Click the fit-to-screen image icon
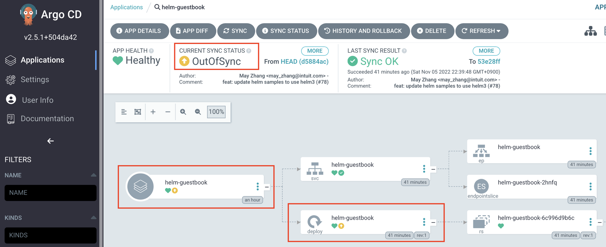 pos(138,112)
